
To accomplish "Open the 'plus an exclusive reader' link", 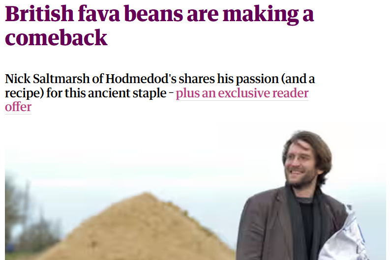I will pyautogui.click(x=242, y=93).
